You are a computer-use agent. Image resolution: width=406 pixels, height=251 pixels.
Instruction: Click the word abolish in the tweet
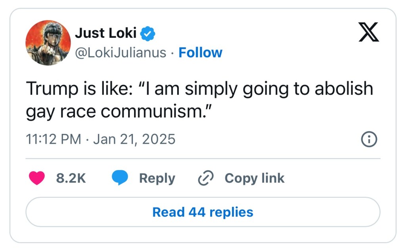(x=344, y=89)
